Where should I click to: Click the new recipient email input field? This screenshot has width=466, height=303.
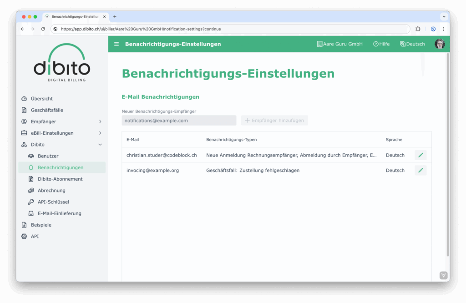179,121
